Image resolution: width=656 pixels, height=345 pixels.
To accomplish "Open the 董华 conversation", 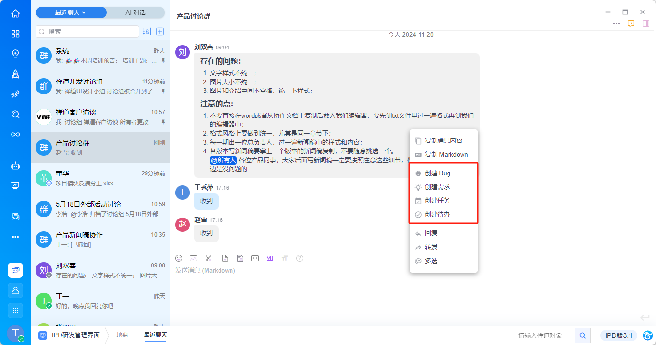I will point(100,178).
